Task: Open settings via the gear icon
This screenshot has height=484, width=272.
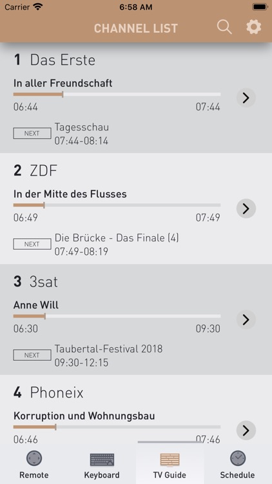Action: click(x=254, y=27)
